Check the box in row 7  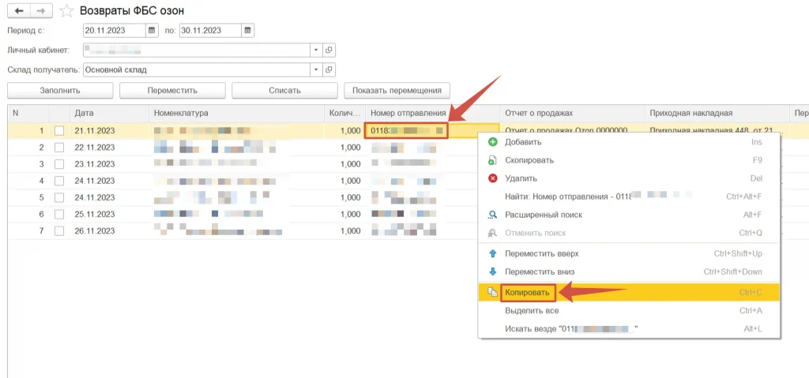(59, 230)
